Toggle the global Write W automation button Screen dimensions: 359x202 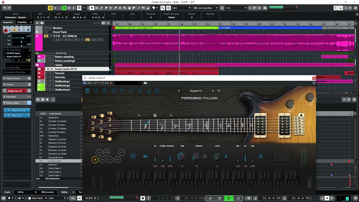[x=69, y=8]
